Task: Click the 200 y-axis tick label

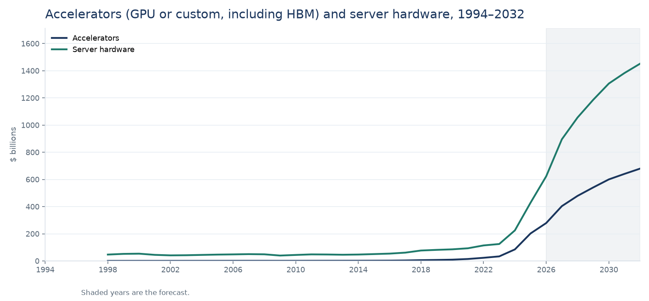Action: coord(32,234)
